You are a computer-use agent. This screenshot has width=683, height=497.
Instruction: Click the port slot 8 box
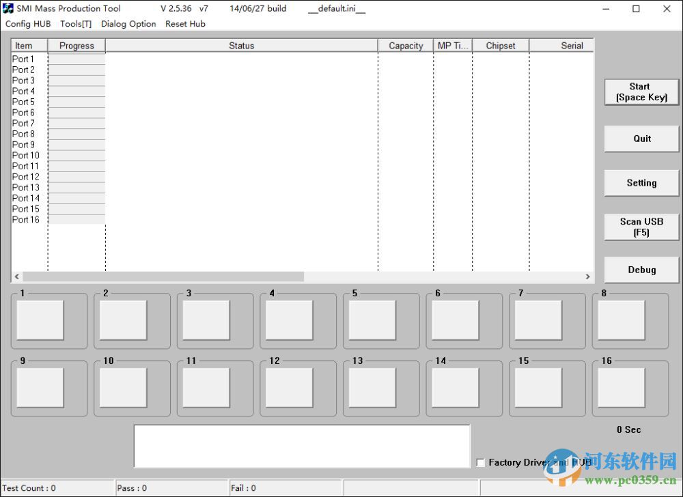coord(622,320)
